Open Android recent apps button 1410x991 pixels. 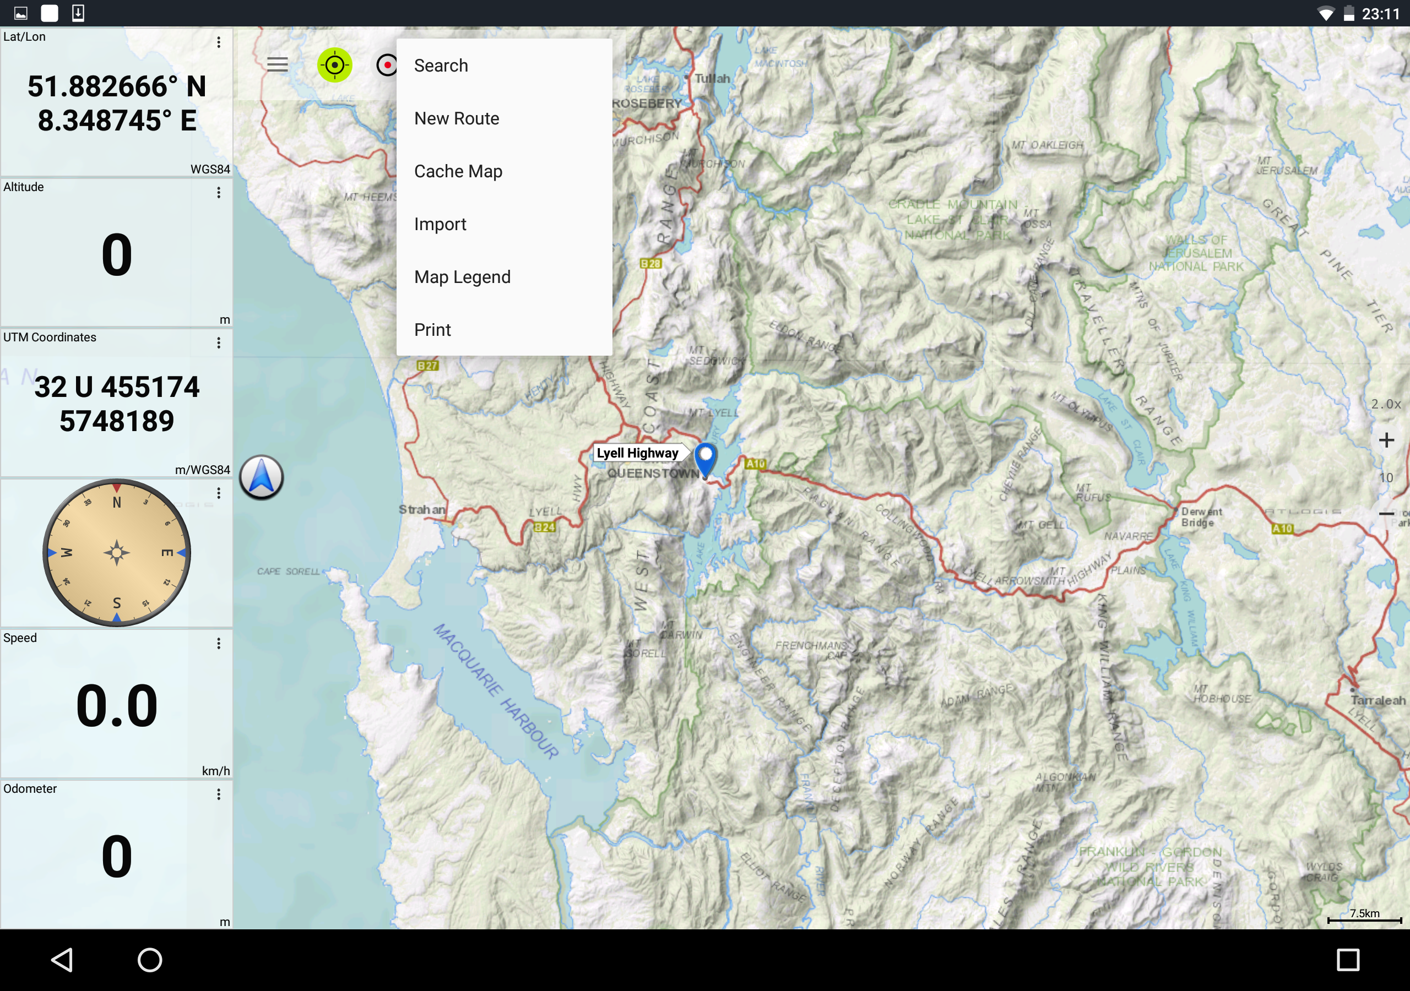point(1347,960)
